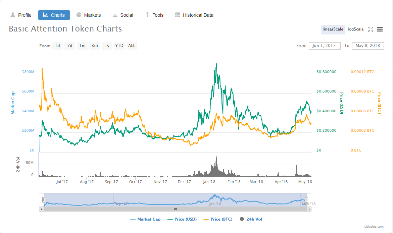Image resolution: width=393 pixels, height=233 pixels.
Task: Go to the Tools tab
Action: tap(154, 15)
